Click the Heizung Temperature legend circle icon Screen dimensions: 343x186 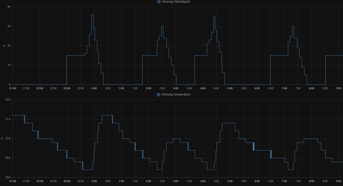[x=159, y=94]
